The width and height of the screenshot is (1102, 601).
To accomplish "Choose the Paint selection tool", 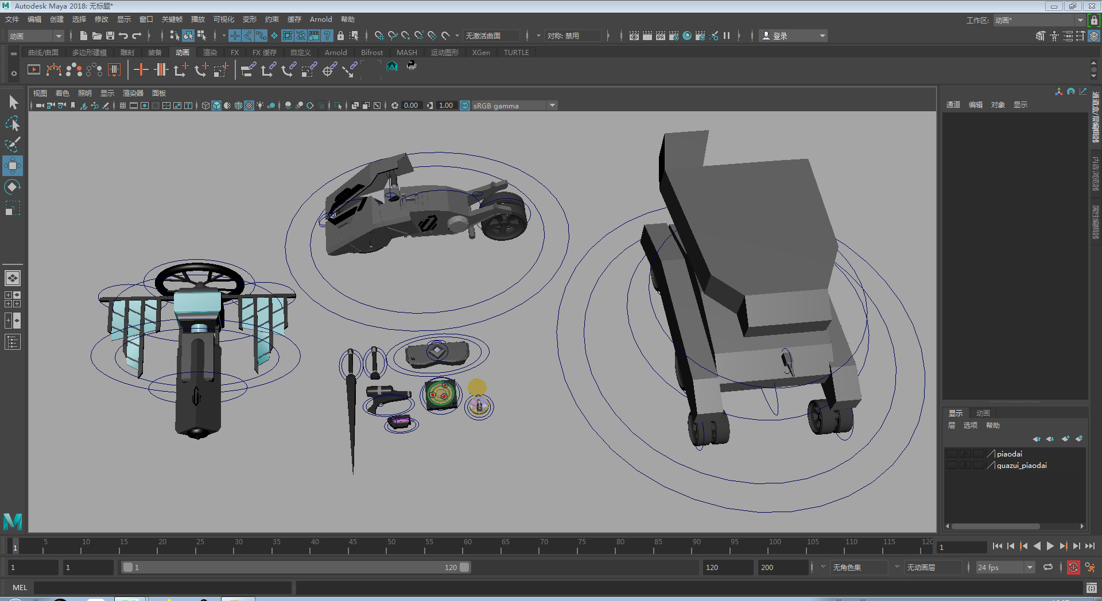I will (x=13, y=144).
